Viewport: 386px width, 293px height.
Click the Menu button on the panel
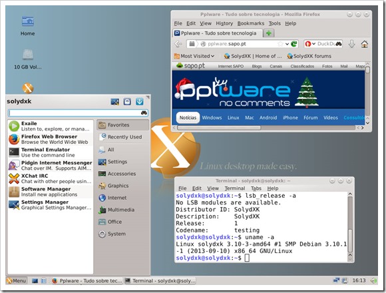[16, 281]
